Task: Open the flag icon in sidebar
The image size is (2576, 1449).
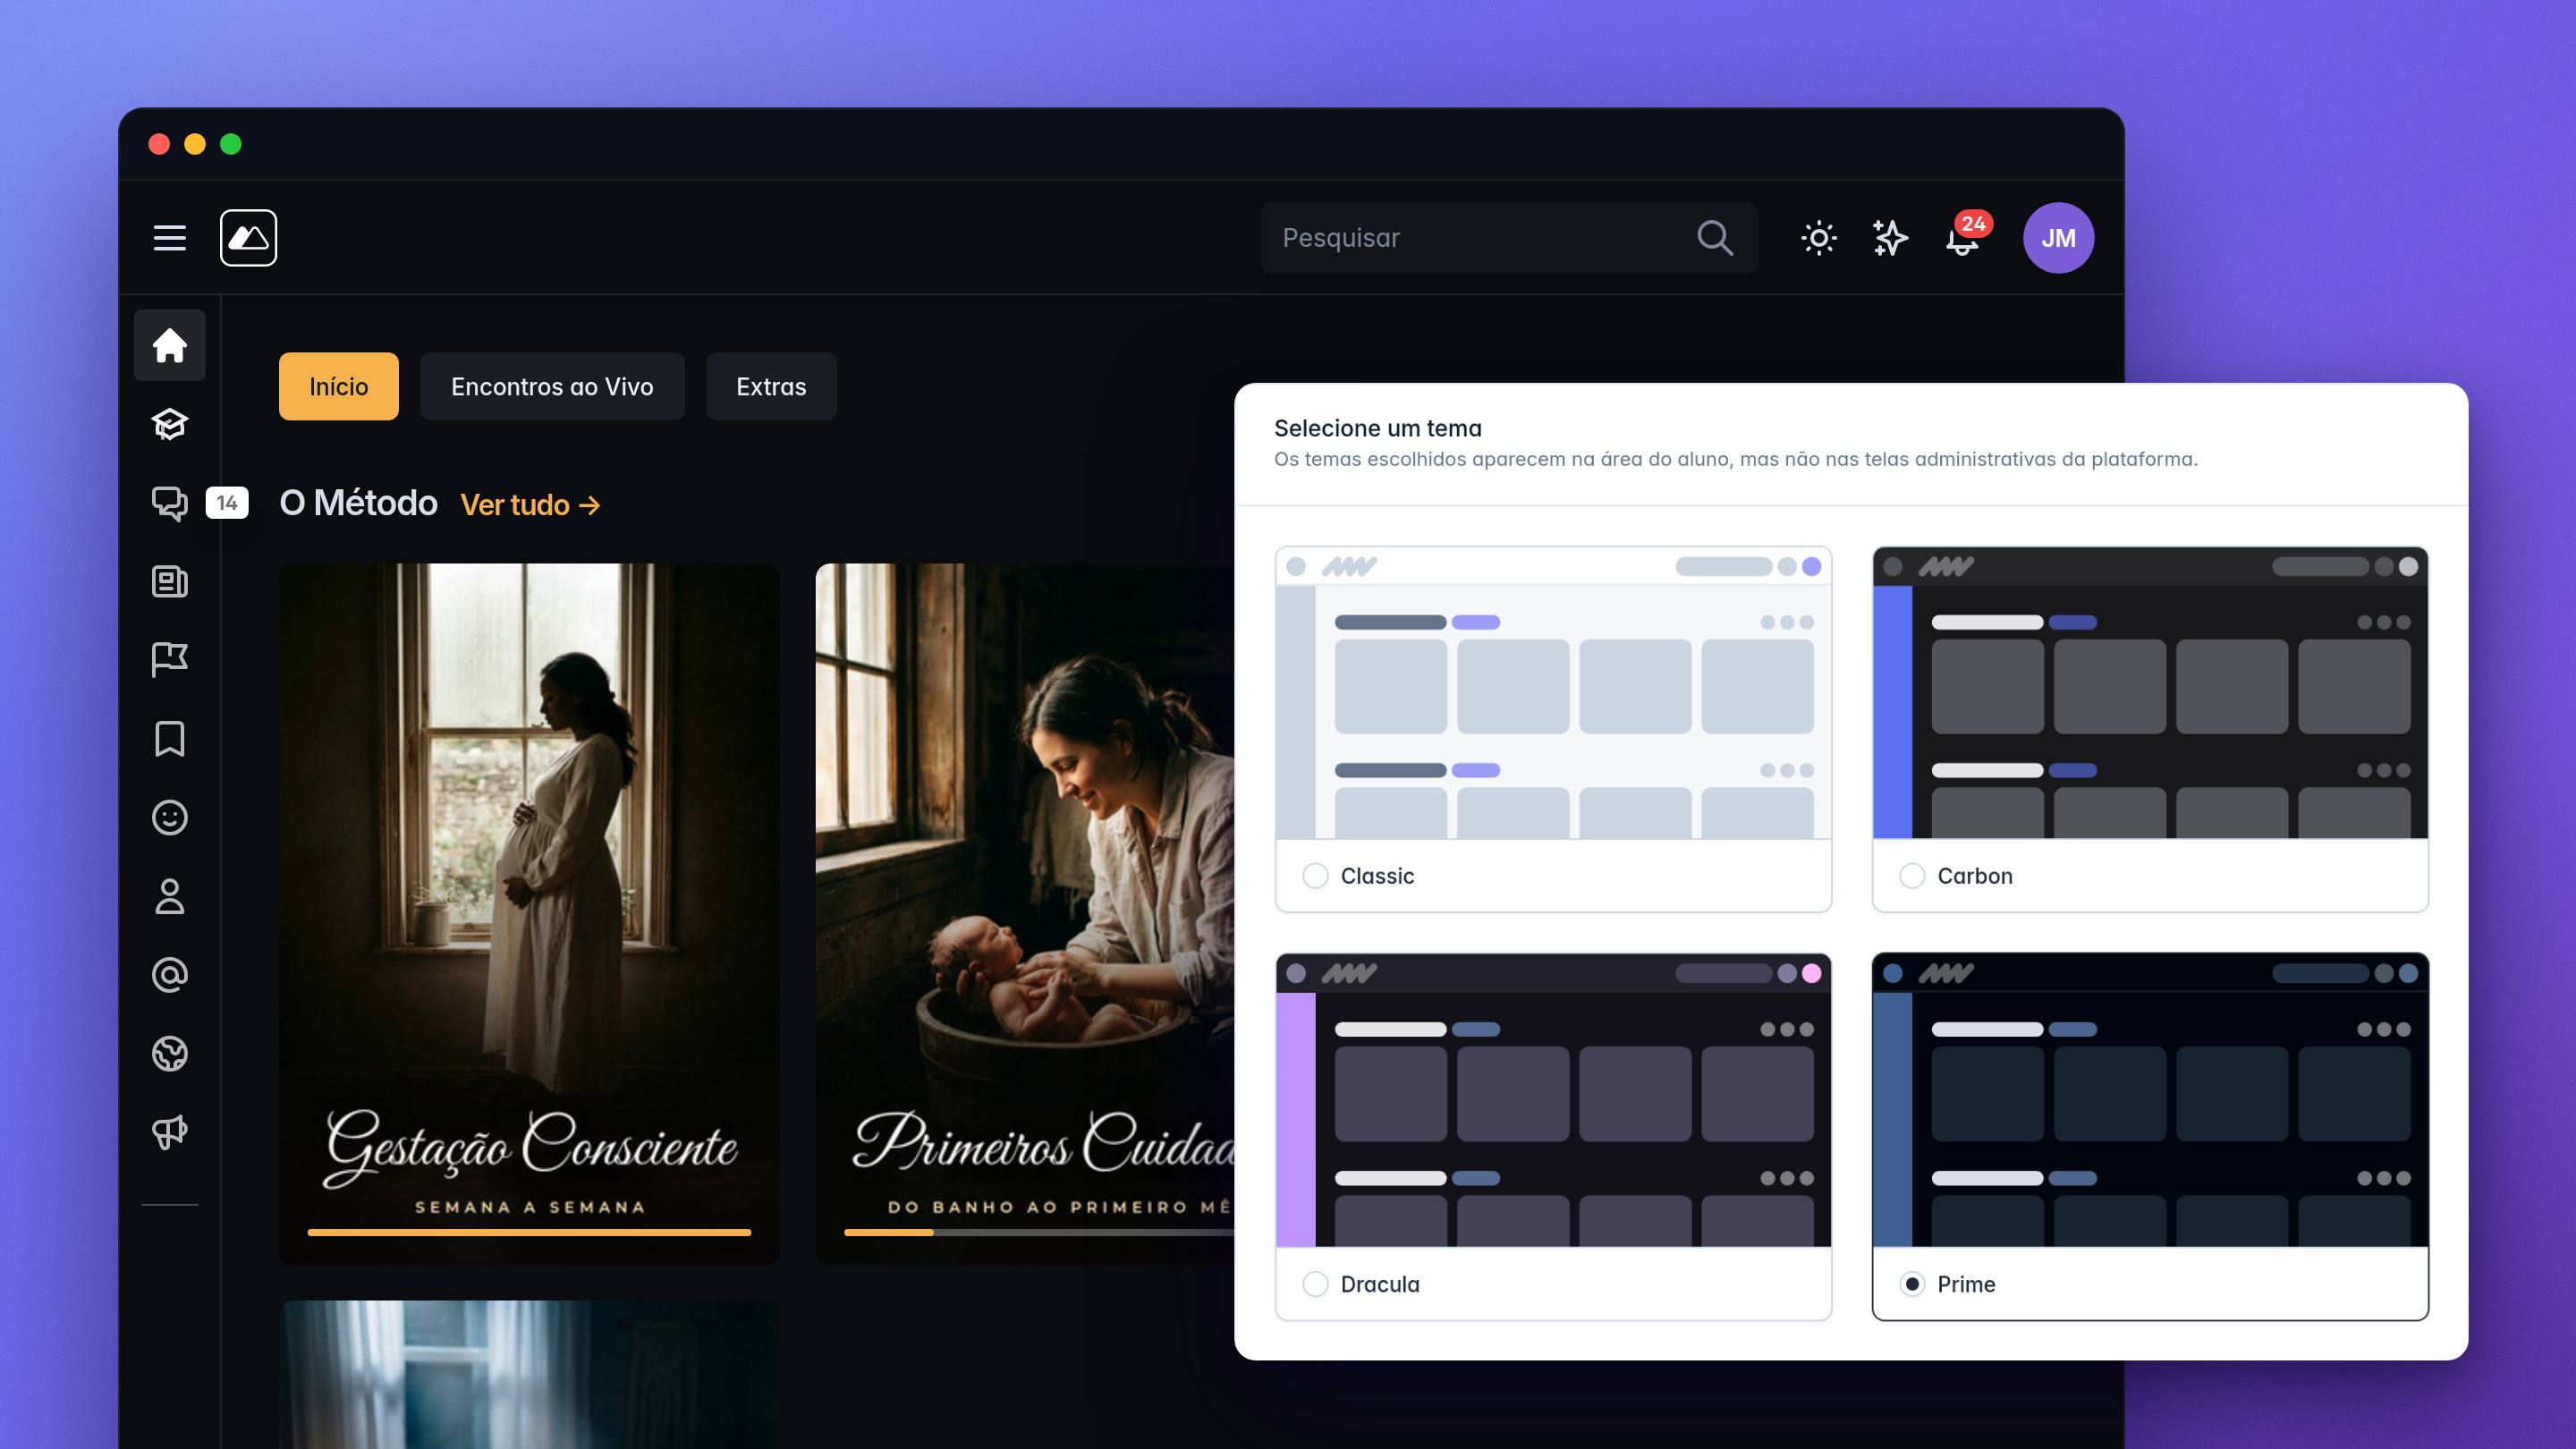Action: coord(170,660)
